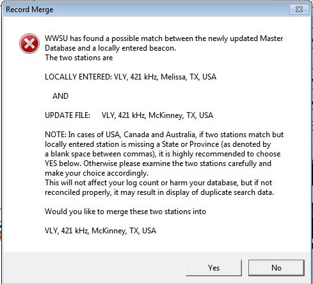Click the red error X icon
Image resolution: width=313 pixels, height=284 pixels.
click(x=29, y=44)
